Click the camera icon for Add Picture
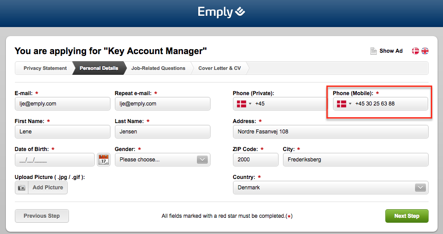443x234 pixels. (22, 188)
